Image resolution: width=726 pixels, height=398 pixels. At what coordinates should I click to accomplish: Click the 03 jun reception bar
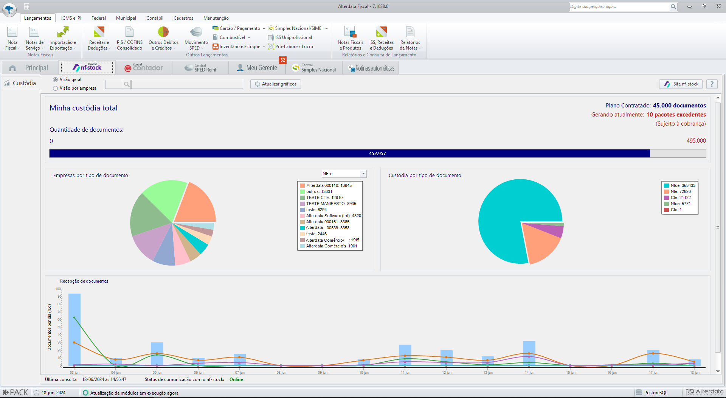74,330
